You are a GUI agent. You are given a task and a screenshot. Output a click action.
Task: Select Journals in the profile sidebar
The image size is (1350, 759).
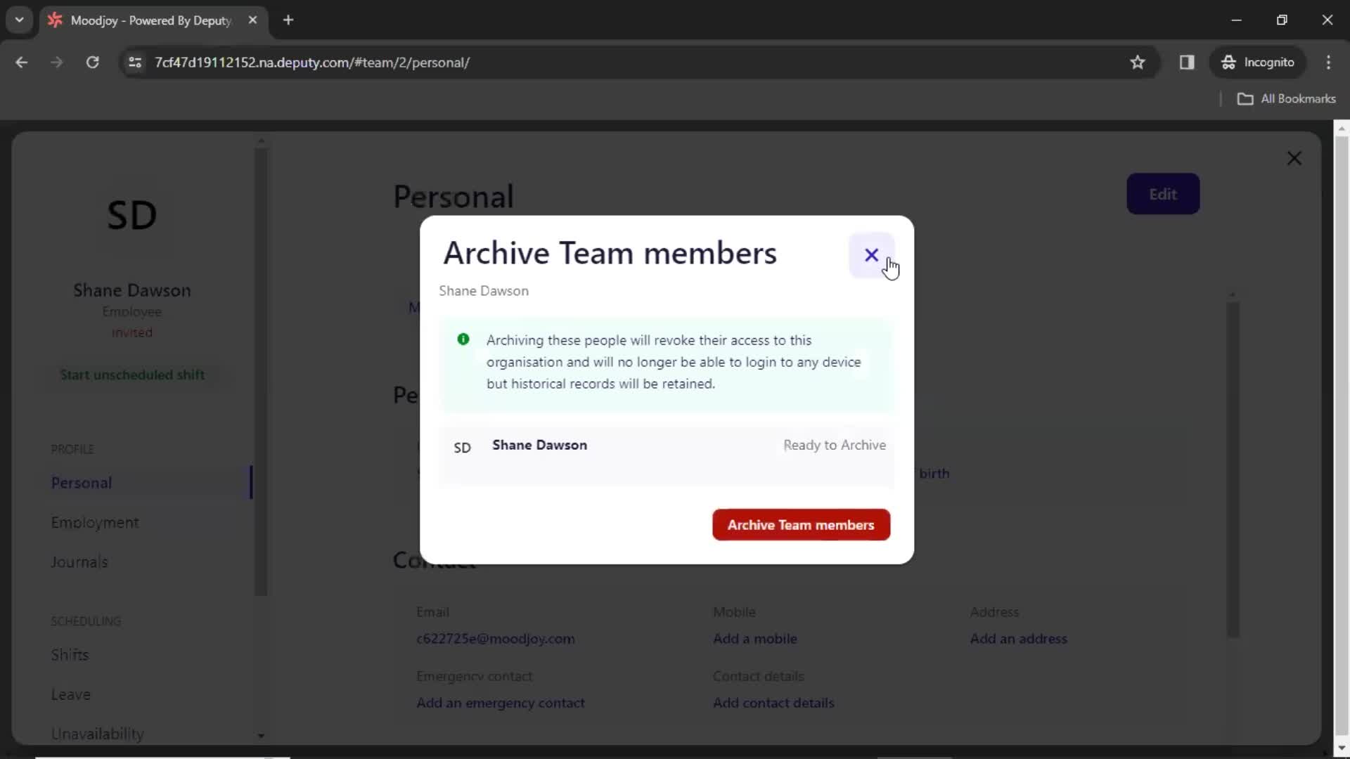coord(79,562)
